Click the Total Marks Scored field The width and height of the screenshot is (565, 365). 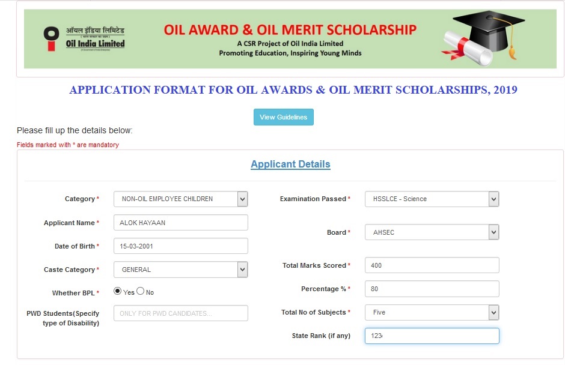[x=432, y=265]
